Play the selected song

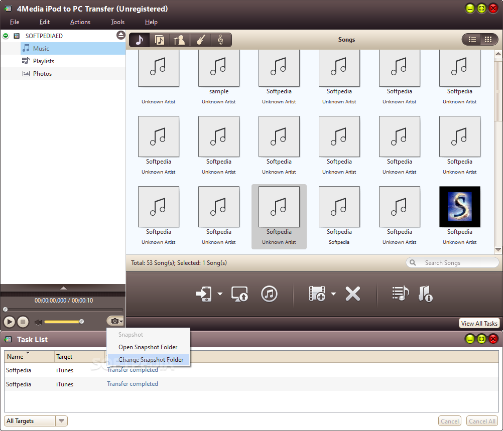pyautogui.click(x=10, y=322)
